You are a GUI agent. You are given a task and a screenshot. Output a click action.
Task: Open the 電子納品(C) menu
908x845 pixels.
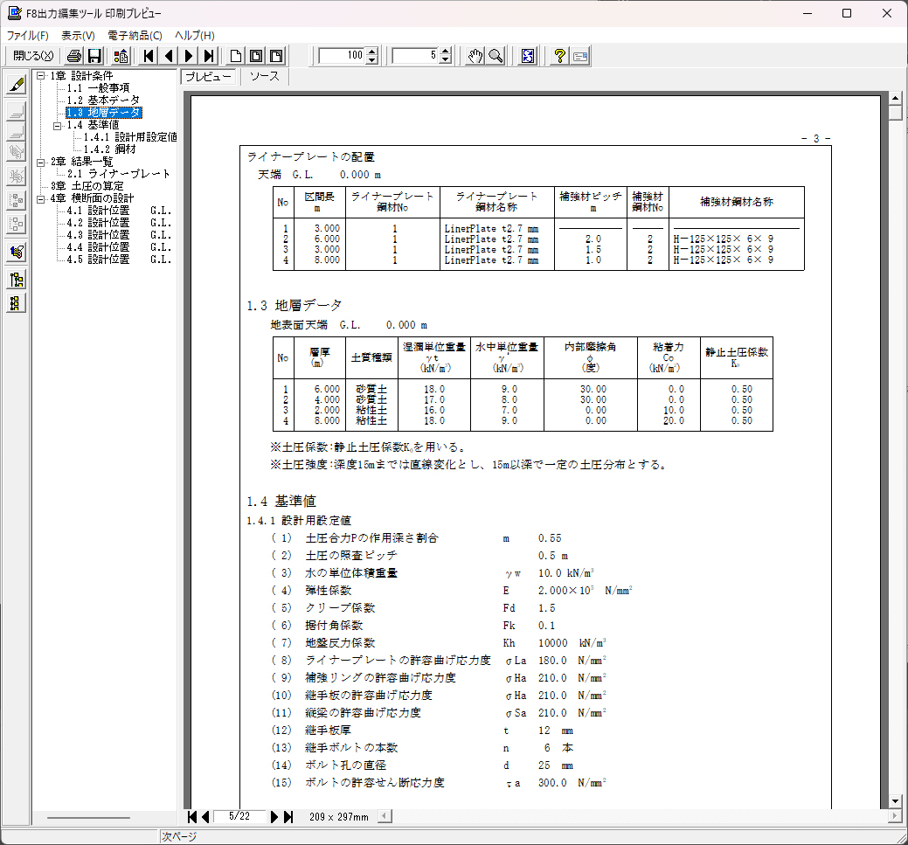(x=135, y=35)
